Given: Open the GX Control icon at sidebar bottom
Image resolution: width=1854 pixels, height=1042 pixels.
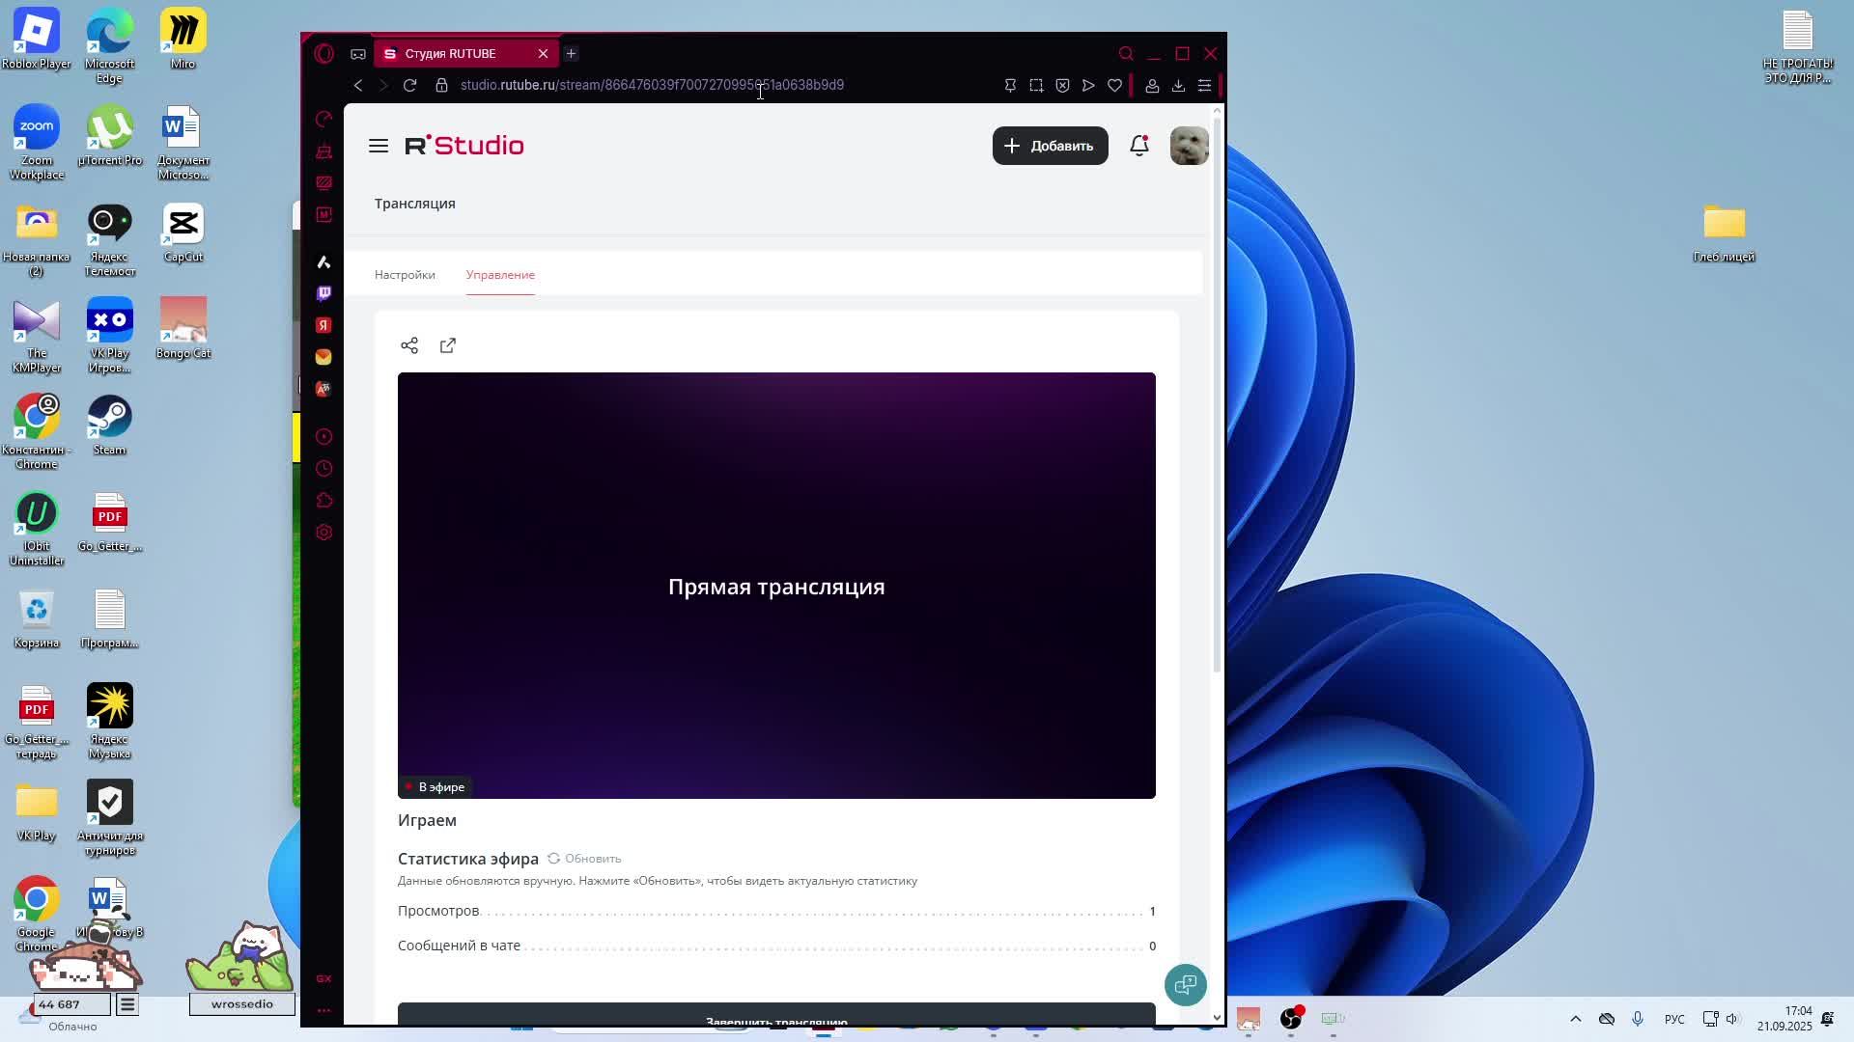Looking at the screenshot, I should (x=323, y=978).
